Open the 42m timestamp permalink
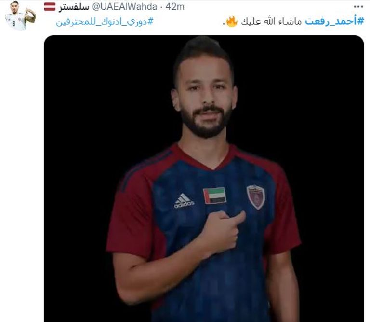The height and width of the screenshot is (322, 370). tap(175, 7)
